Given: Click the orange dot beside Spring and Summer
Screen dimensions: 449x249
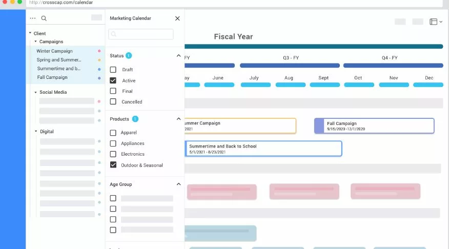Looking at the screenshot, I should point(99,60).
